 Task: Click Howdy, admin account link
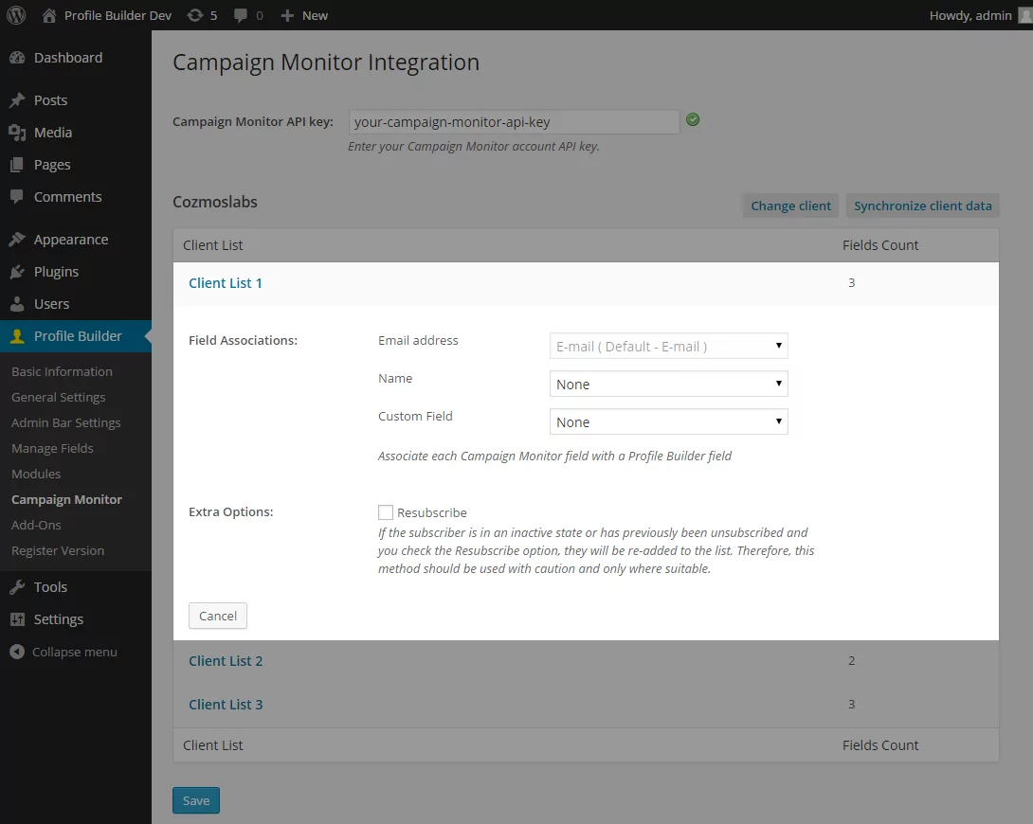970,15
